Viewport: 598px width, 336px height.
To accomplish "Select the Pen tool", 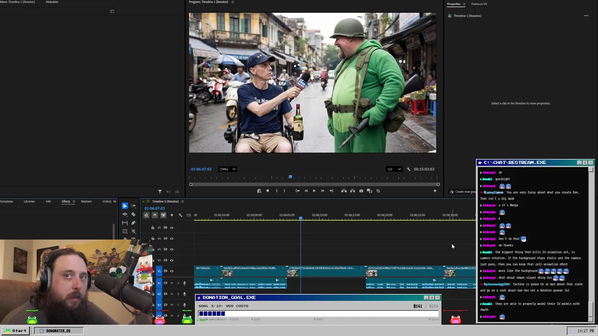I will (x=133, y=223).
